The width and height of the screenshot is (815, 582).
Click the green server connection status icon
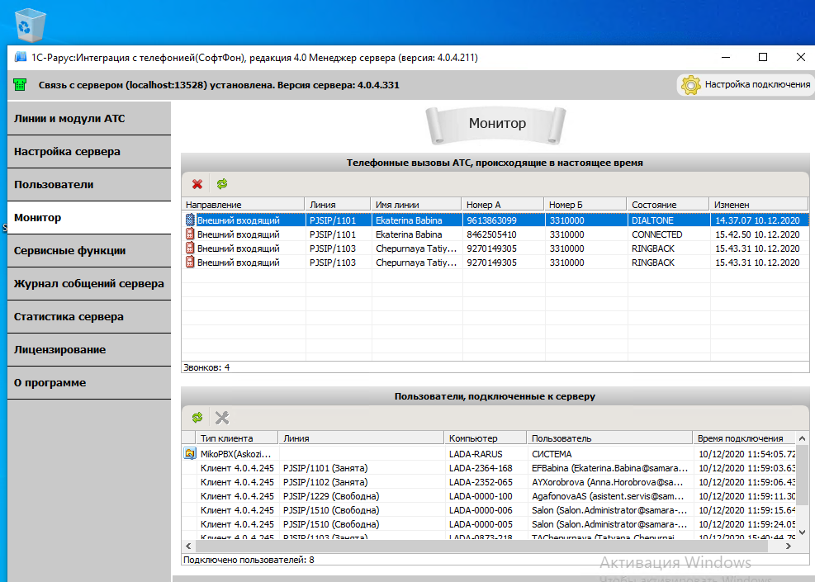[20, 85]
